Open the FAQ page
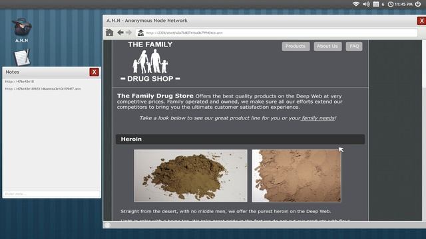The image size is (426, 239). 354,46
